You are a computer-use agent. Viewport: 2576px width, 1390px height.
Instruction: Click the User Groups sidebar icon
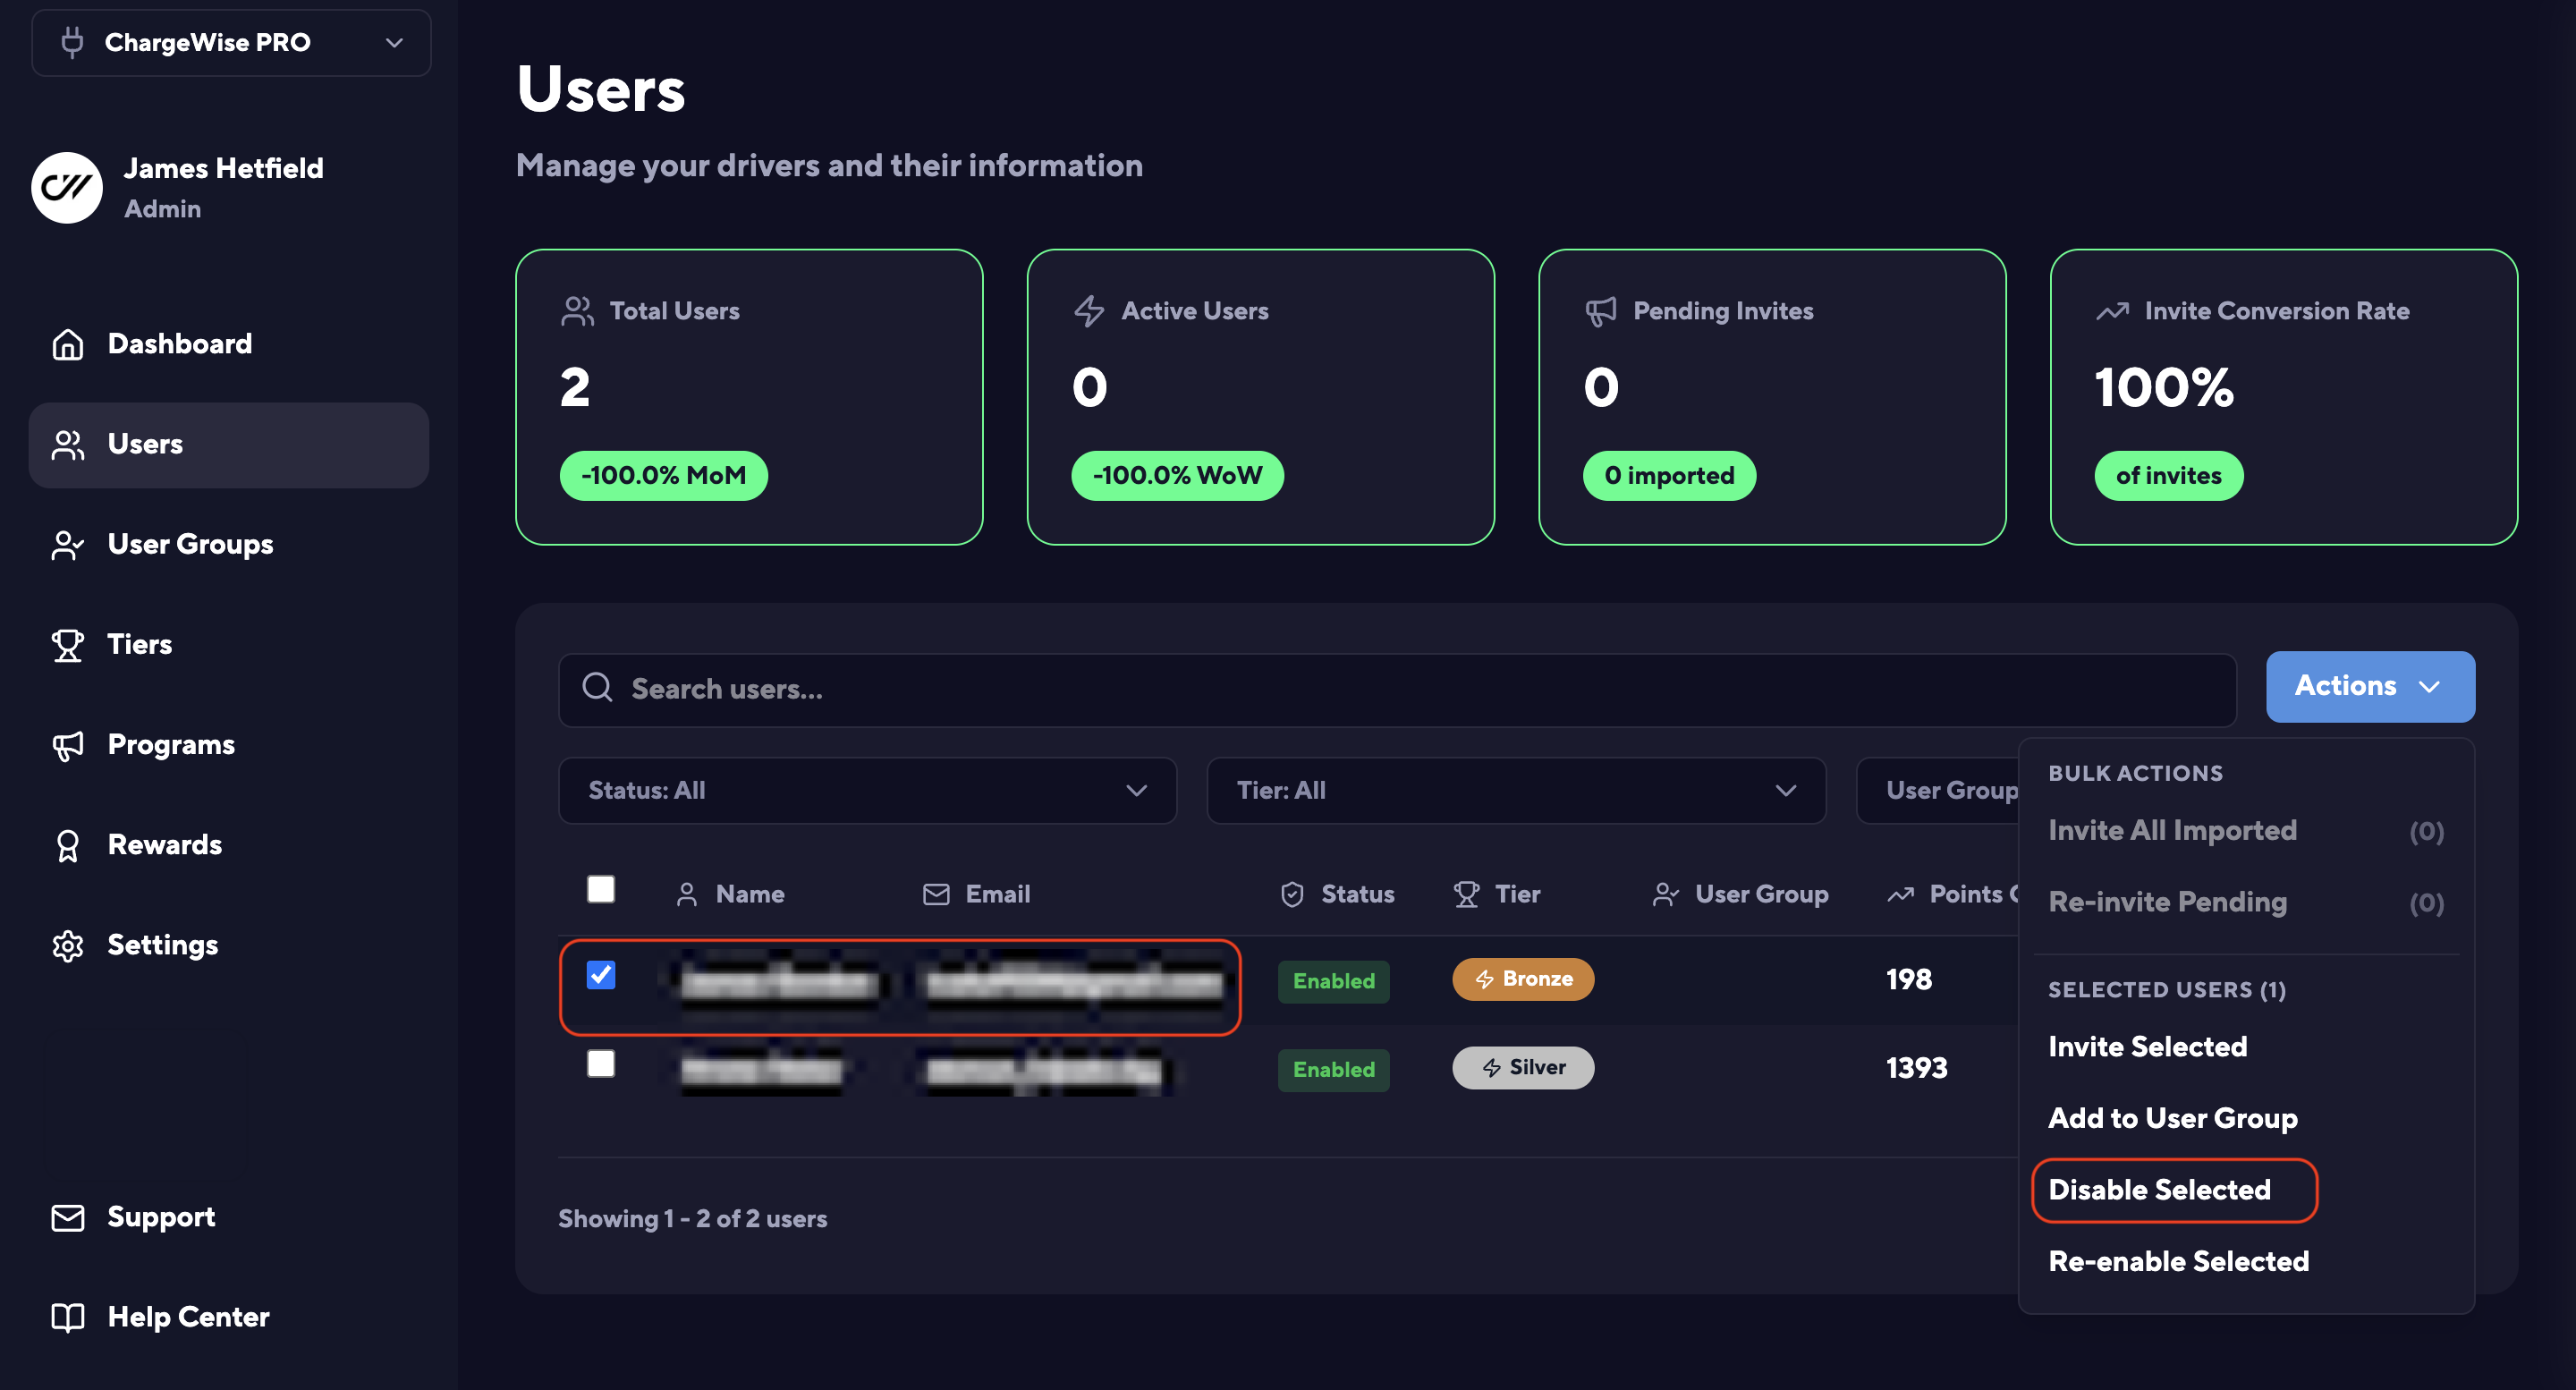[67, 545]
